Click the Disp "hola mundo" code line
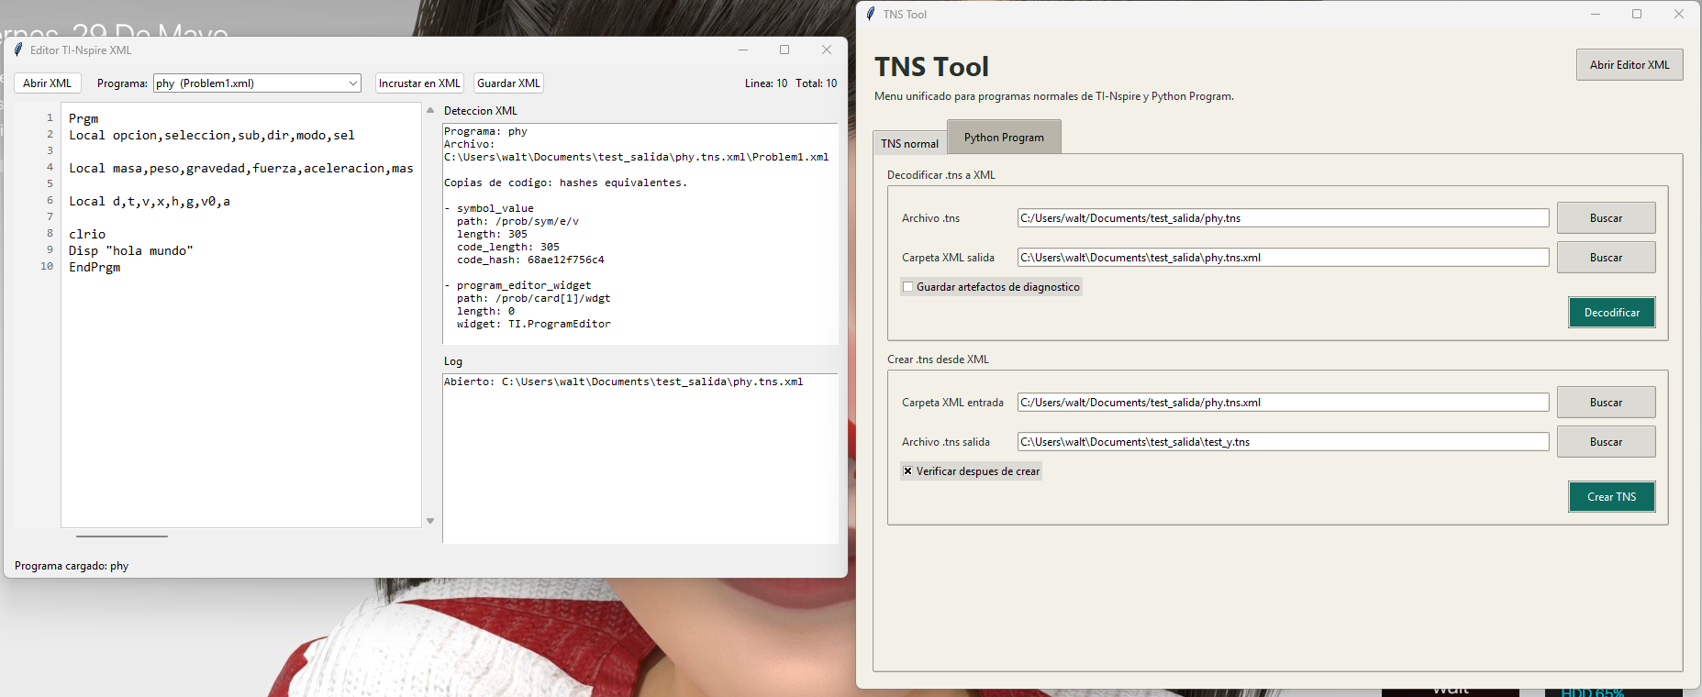Screen dimensions: 1702x697 [131, 250]
